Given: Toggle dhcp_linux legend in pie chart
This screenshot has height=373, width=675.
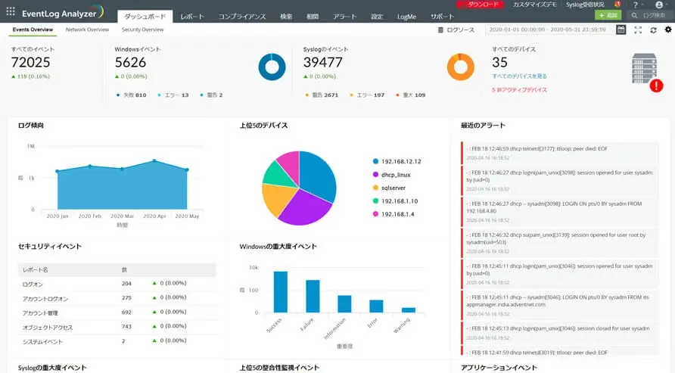Looking at the screenshot, I should click(x=391, y=175).
